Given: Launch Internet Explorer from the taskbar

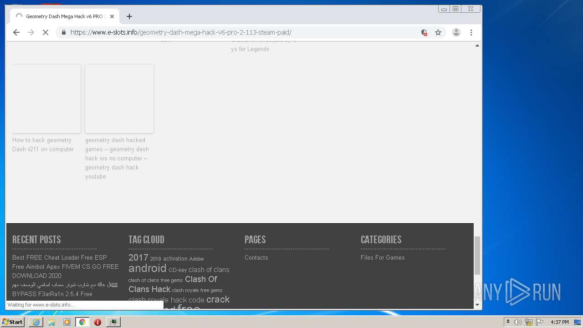Looking at the screenshot, I should [36, 322].
